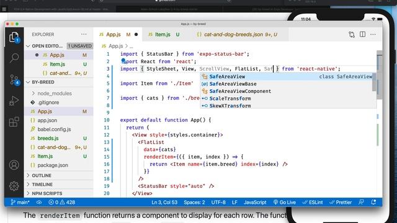
Task: Open the Source Control view icon
Action: coord(14,80)
